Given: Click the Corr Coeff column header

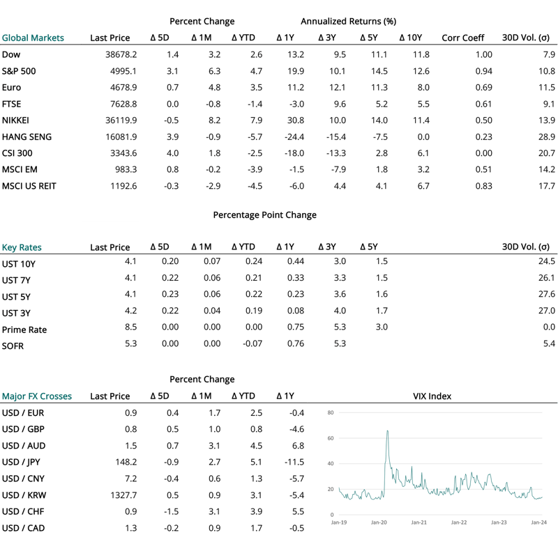Looking at the screenshot, I should coord(462,36).
